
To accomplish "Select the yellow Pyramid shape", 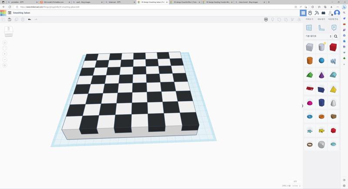I will (333, 90).
